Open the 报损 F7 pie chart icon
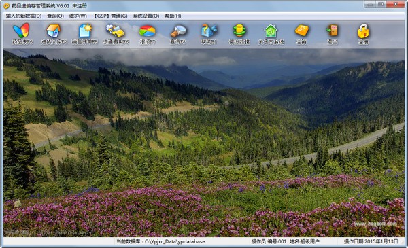The image size is (408, 248). pyautogui.click(x=148, y=34)
